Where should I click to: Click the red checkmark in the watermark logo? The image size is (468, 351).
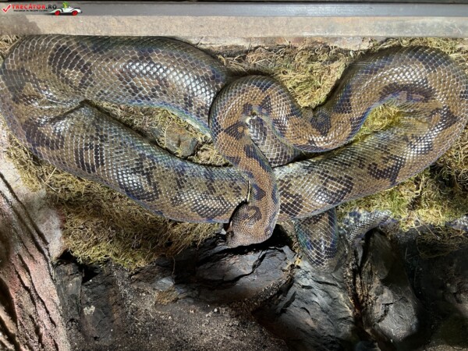click(6, 9)
